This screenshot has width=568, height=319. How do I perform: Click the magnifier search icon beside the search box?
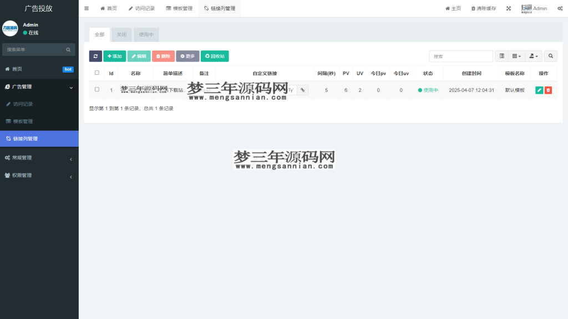coord(550,56)
